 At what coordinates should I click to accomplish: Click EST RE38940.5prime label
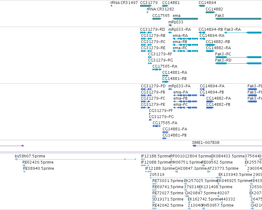pos(38,168)
